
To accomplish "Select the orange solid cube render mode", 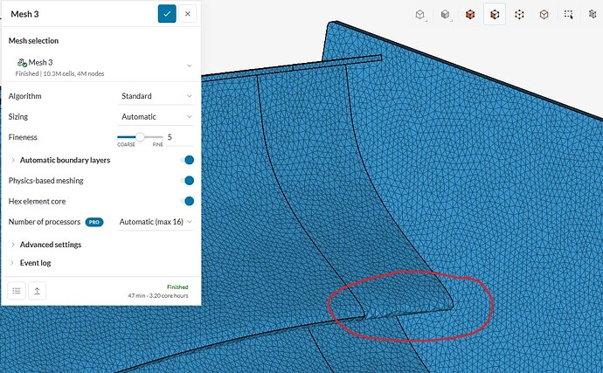I will pos(470,15).
